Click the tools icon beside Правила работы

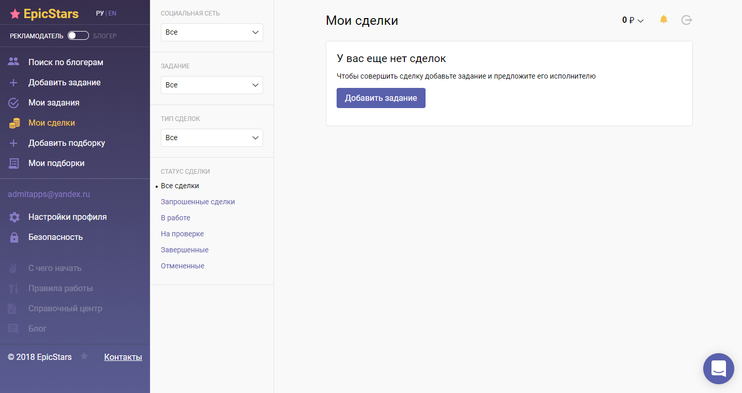[x=14, y=289]
